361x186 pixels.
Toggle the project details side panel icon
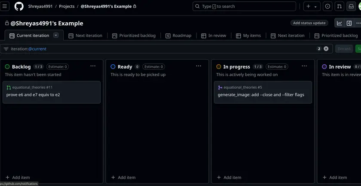pyautogui.click(x=349, y=23)
